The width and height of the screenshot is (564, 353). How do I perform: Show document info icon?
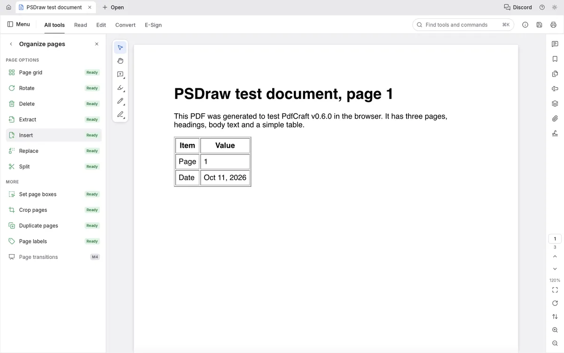point(525,25)
